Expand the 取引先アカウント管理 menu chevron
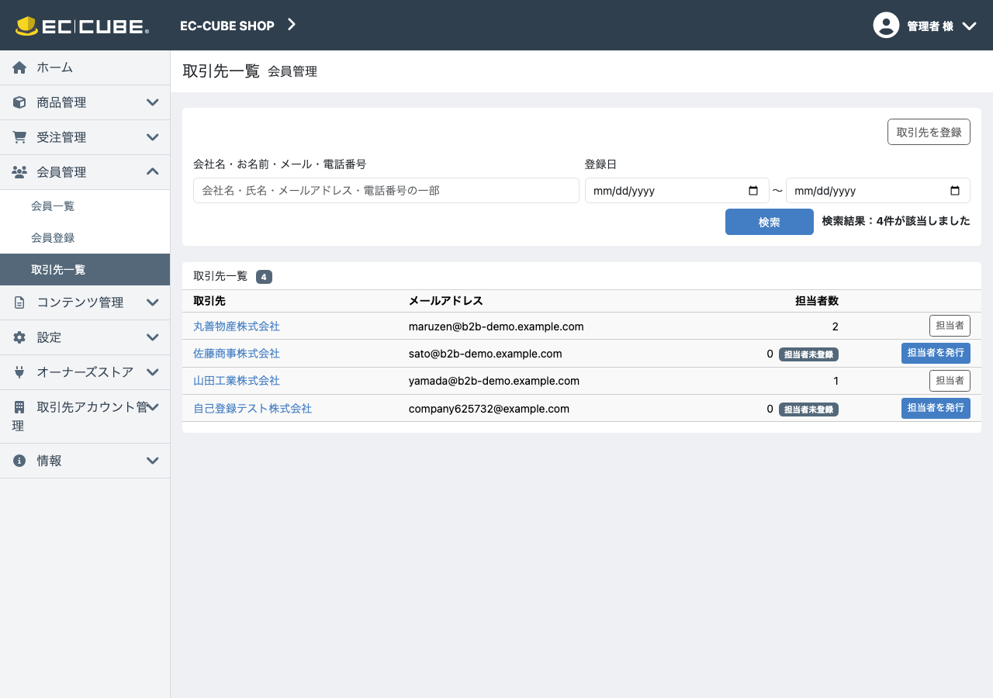Screen dimensions: 993x698 click(153, 407)
